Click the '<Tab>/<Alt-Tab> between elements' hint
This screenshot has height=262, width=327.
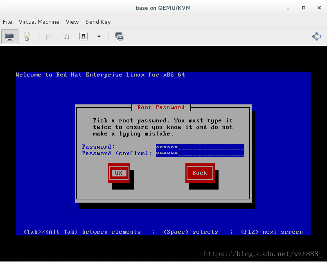(82, 232)
